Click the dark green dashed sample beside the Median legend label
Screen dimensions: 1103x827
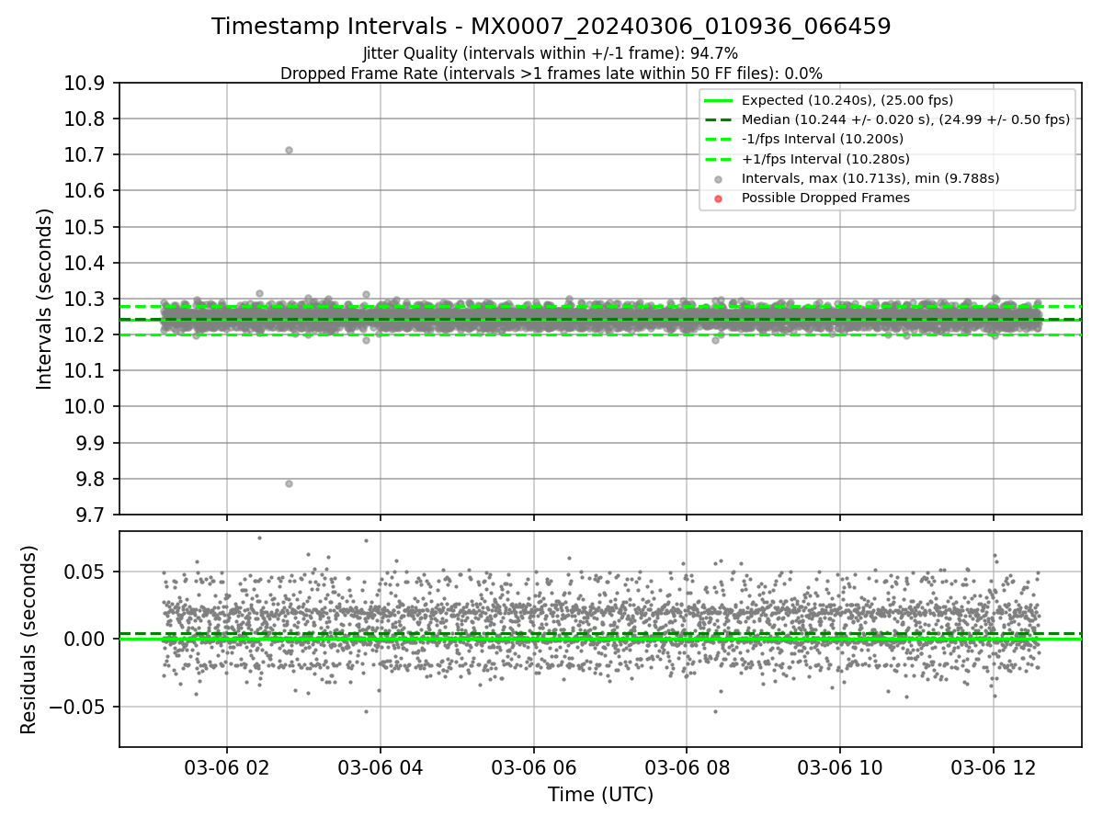(x=719, y=119)
